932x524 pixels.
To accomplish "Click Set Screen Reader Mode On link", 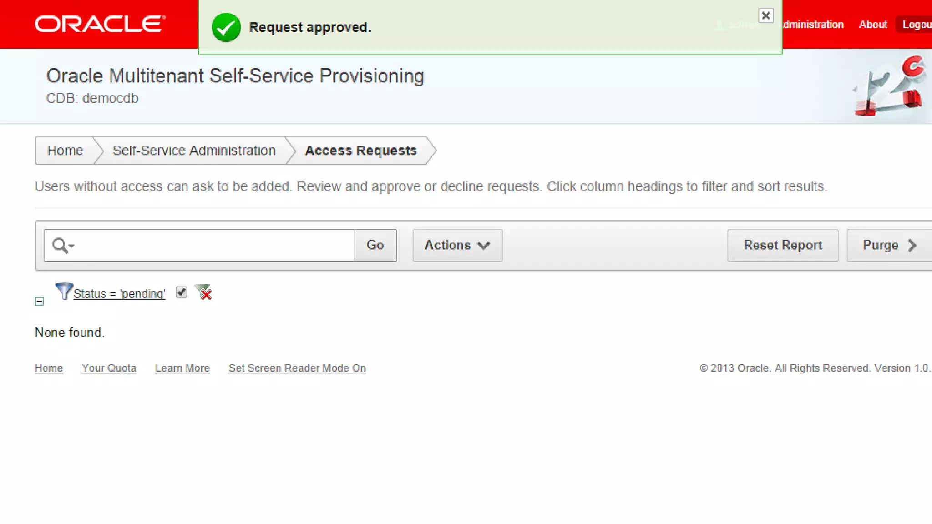I will [297, 368].
